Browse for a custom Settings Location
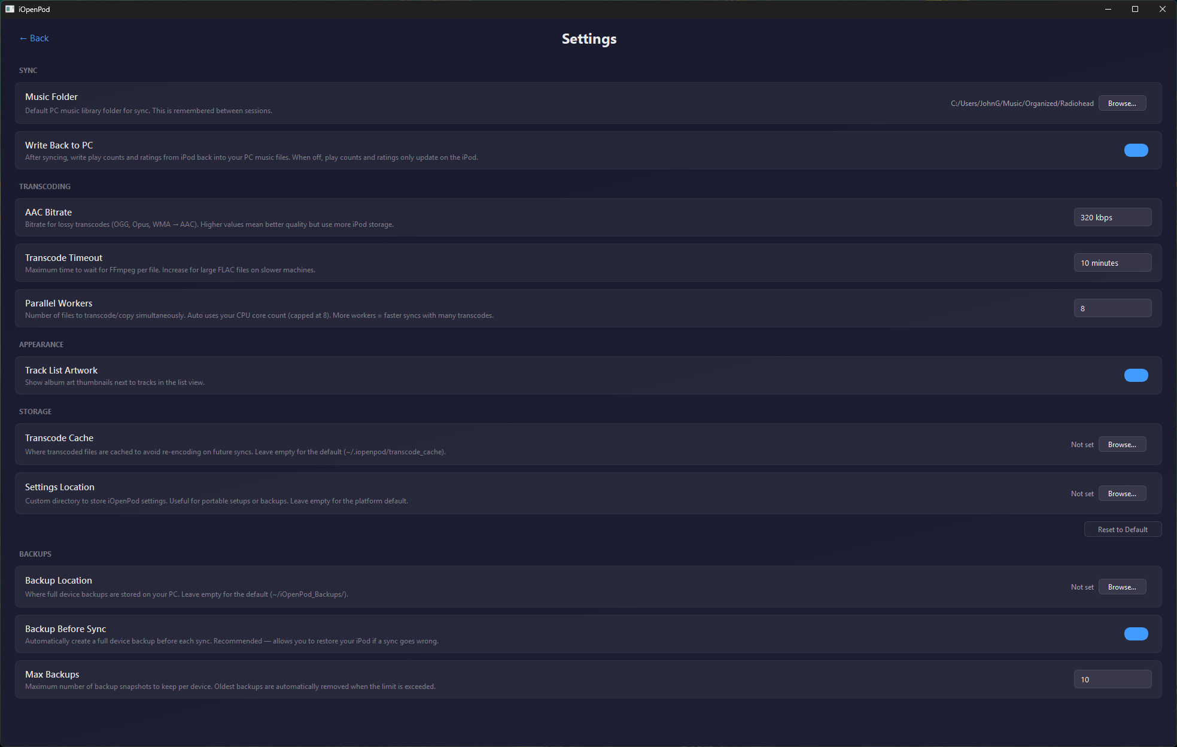The width and height of the screenshot is (1177, 747). pos(1122,493)
